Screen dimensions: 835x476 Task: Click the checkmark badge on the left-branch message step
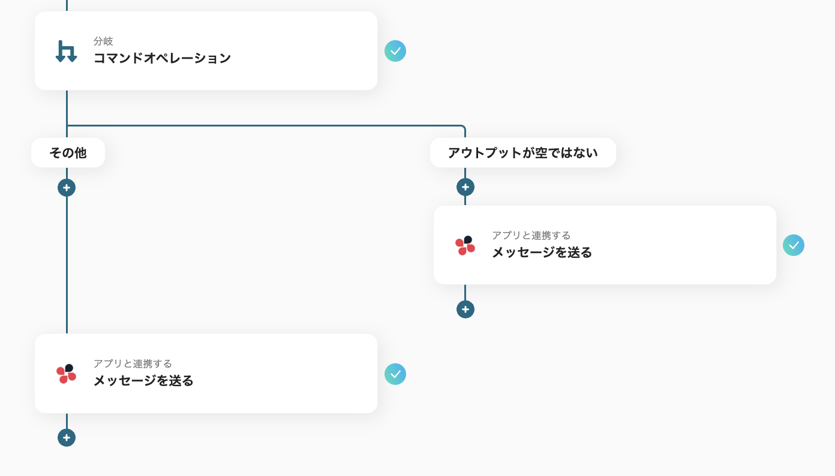point(395,374)
